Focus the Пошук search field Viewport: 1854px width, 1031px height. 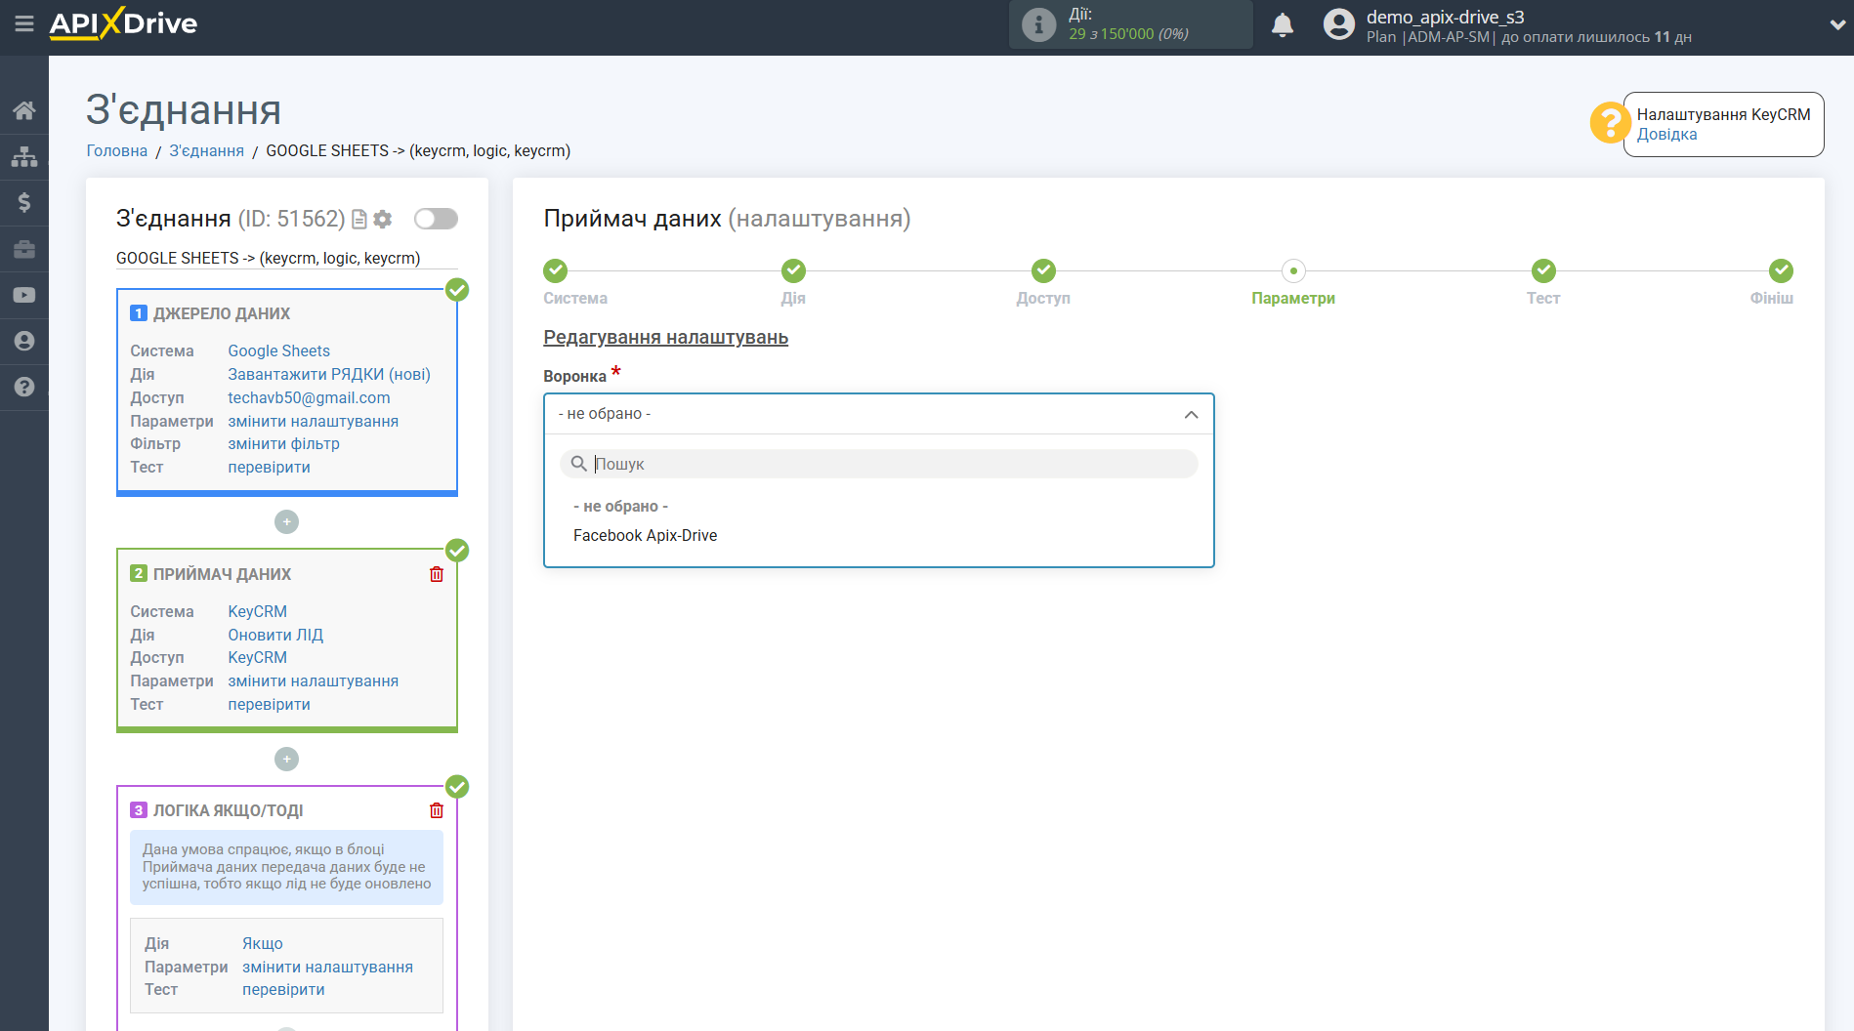tap(878, 464)
